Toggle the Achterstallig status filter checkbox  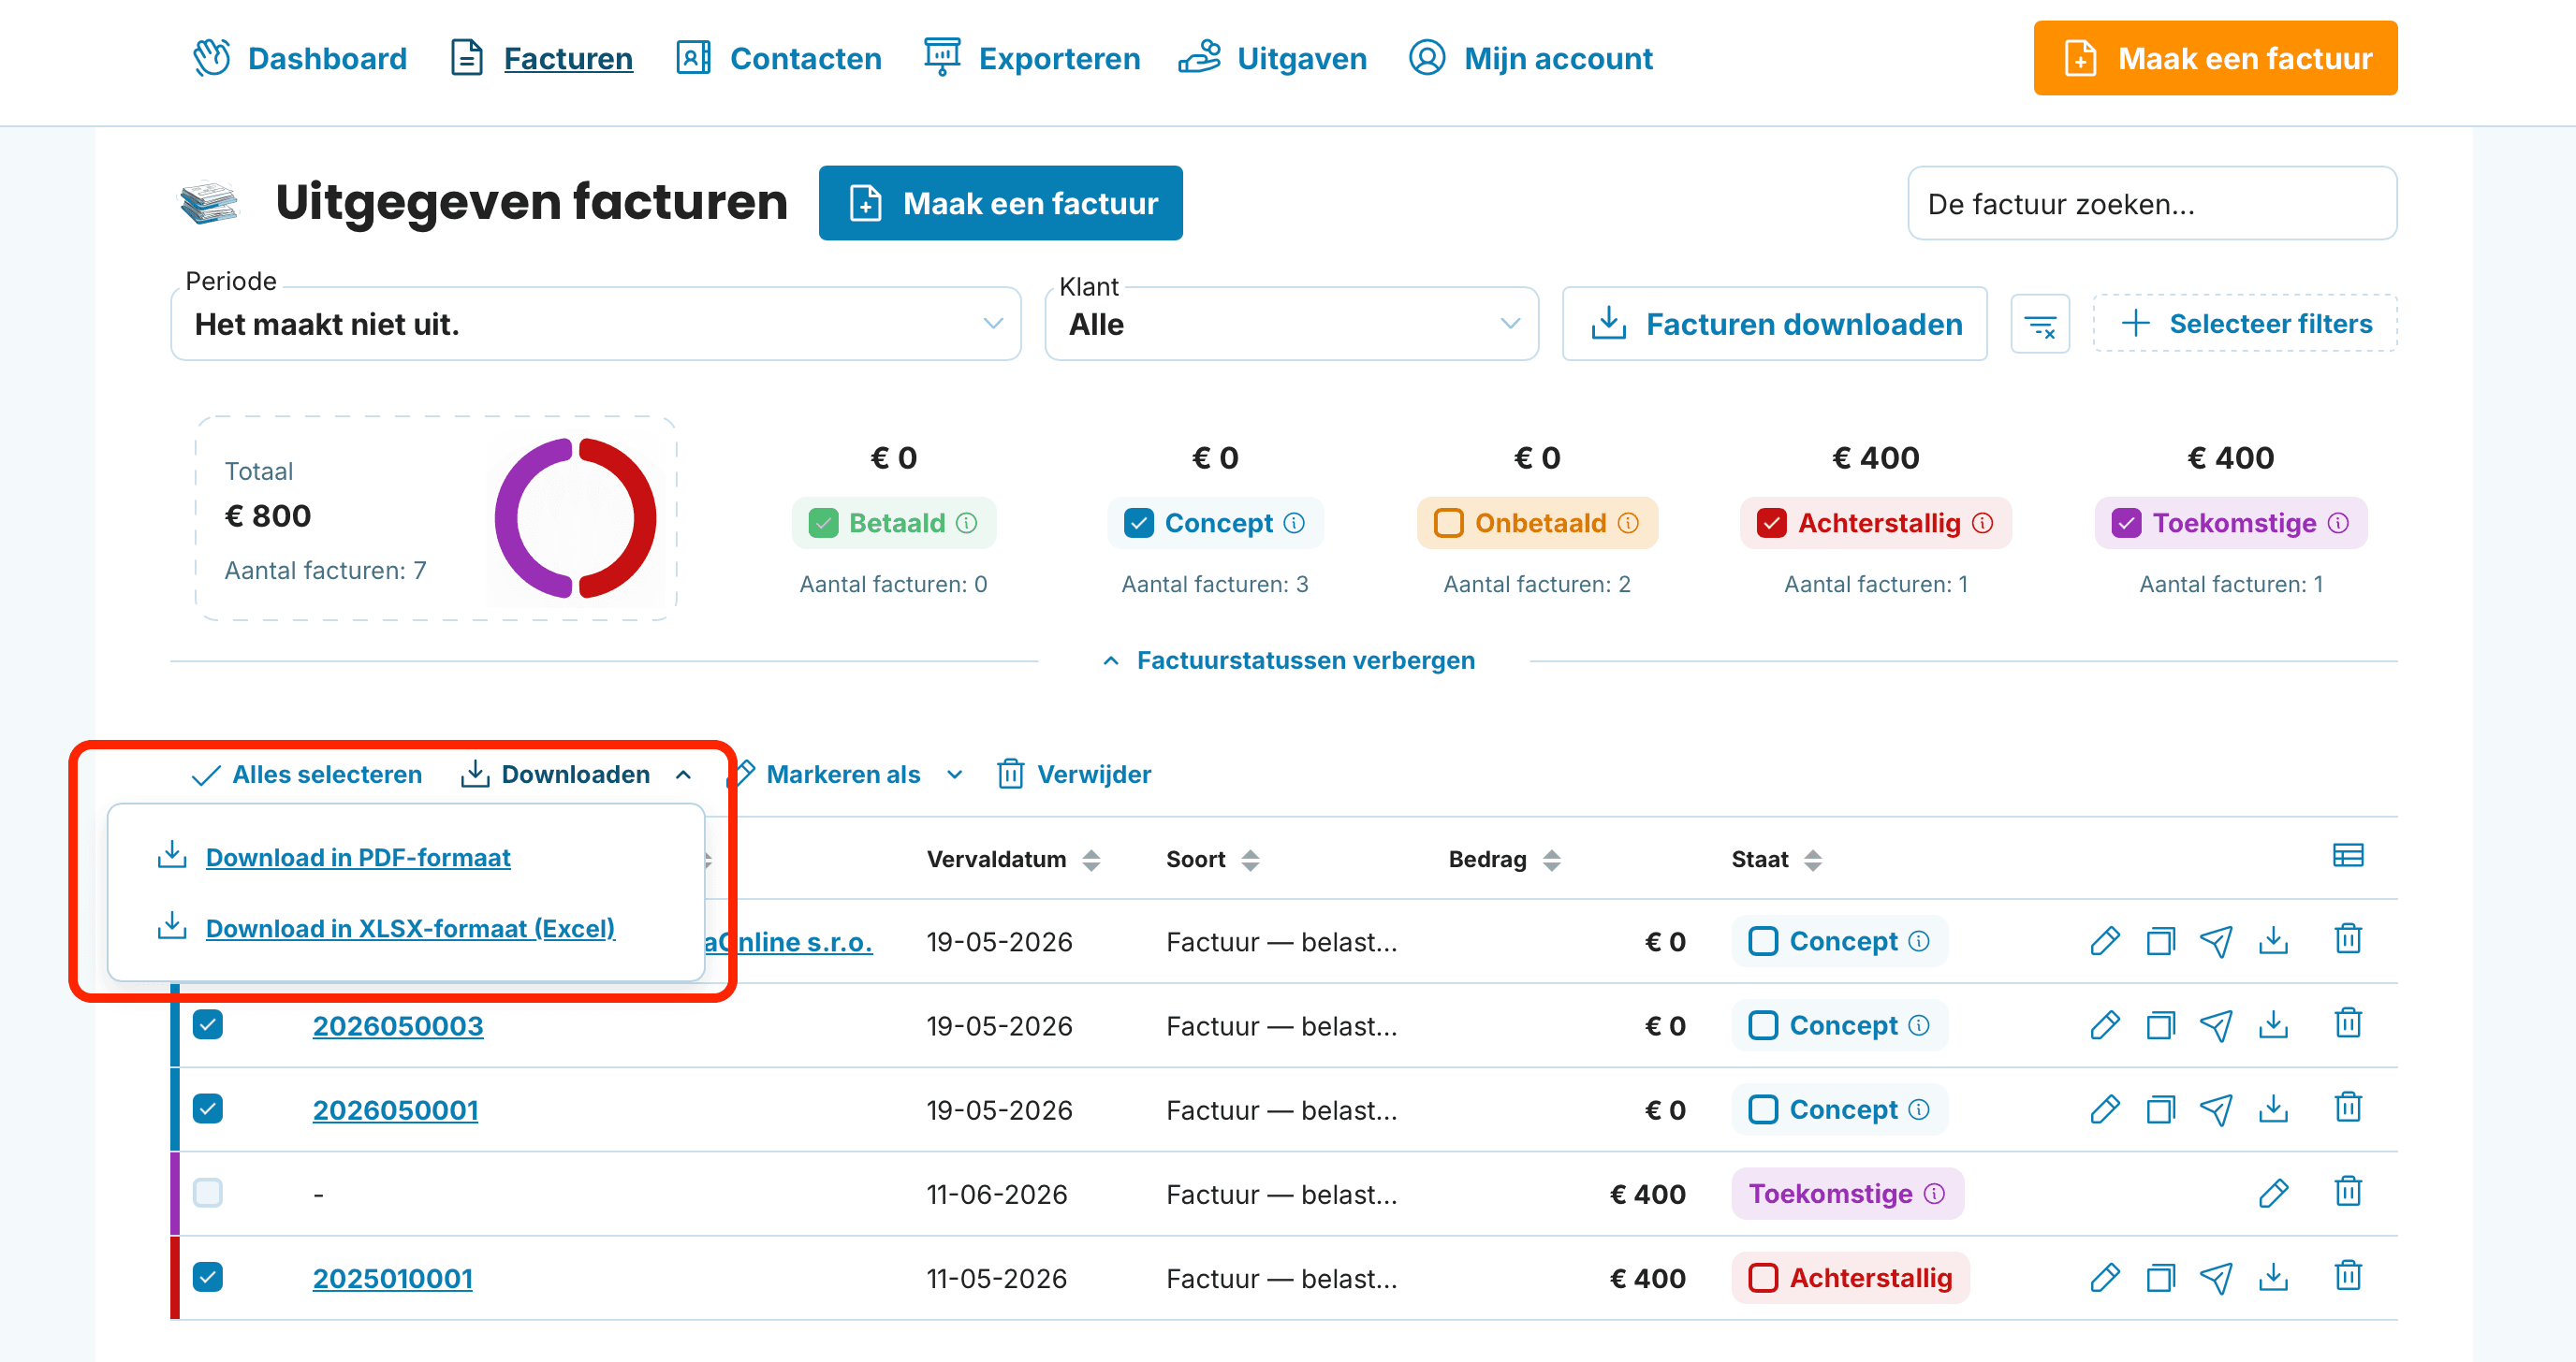[1771, 523]
